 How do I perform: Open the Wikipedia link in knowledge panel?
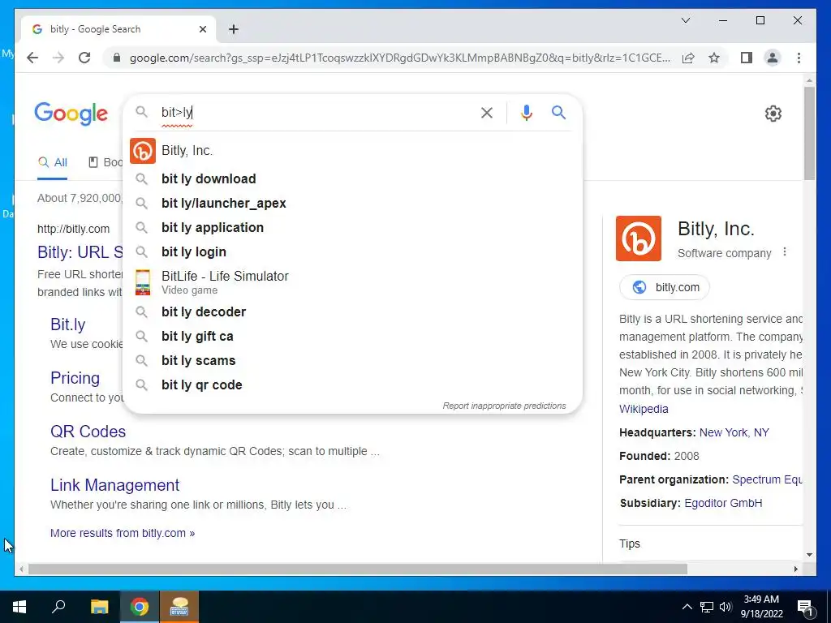tap(644, 409)
